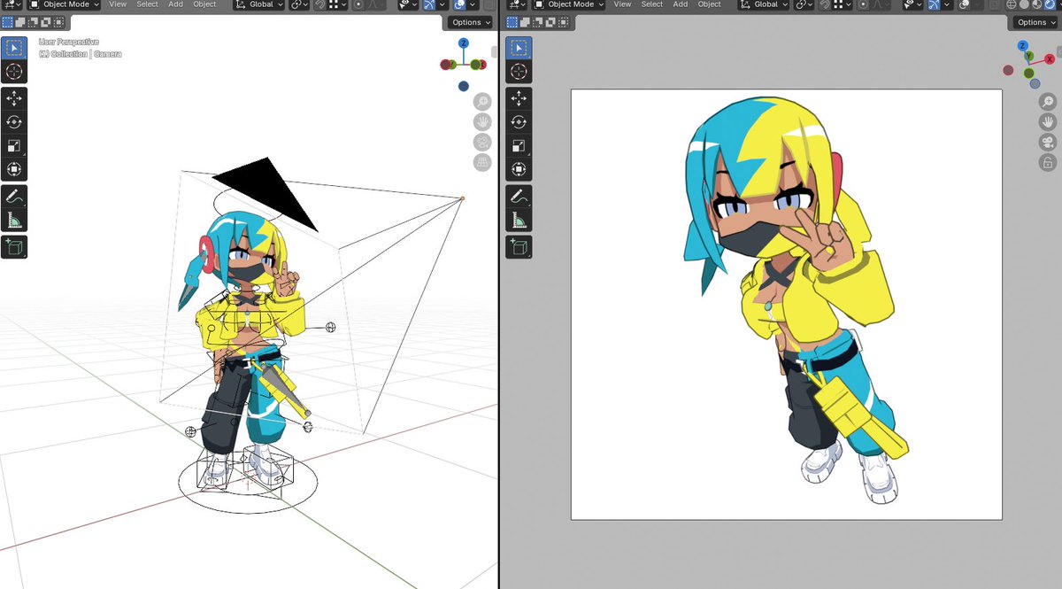Click the zoom magnifier in right viewport navigation
Image resolution: width=1062 pixels, height=589 pixels.
pos(1047,102)
